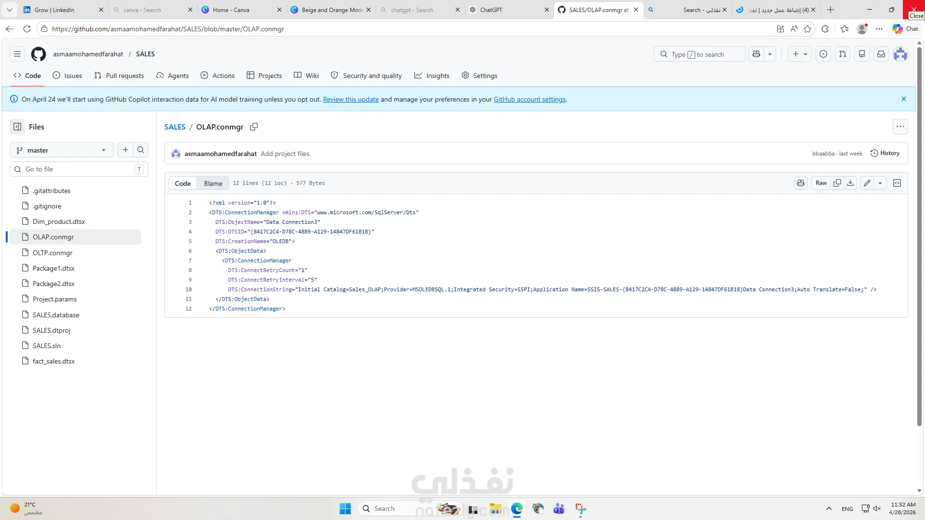Open the GitHub account settings link
Screen dimensions: 925x520
tap(529, 99)
